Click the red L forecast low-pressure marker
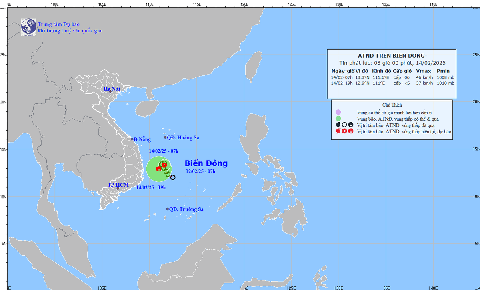The image size is (480, 290). click(x=158, y=169)
